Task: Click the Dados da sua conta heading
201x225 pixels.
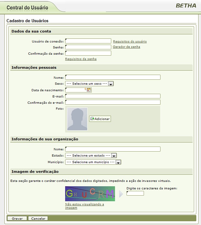Action: click(x=31, y=31)
